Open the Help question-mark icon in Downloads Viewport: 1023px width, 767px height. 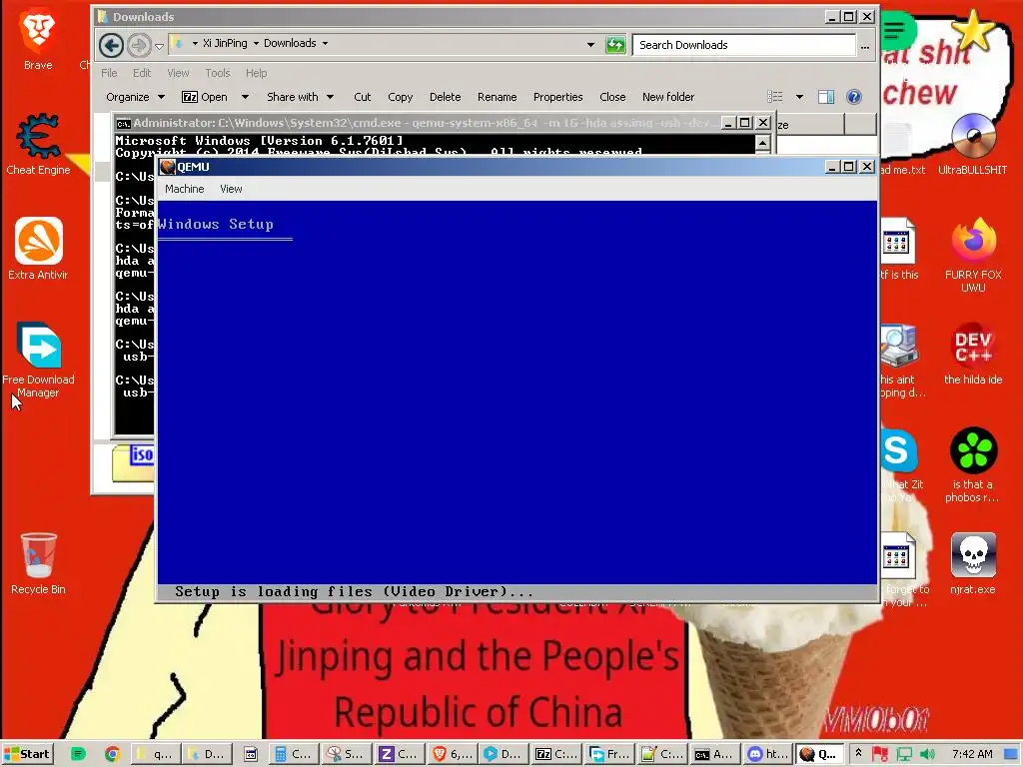click(x=853, y=97)
